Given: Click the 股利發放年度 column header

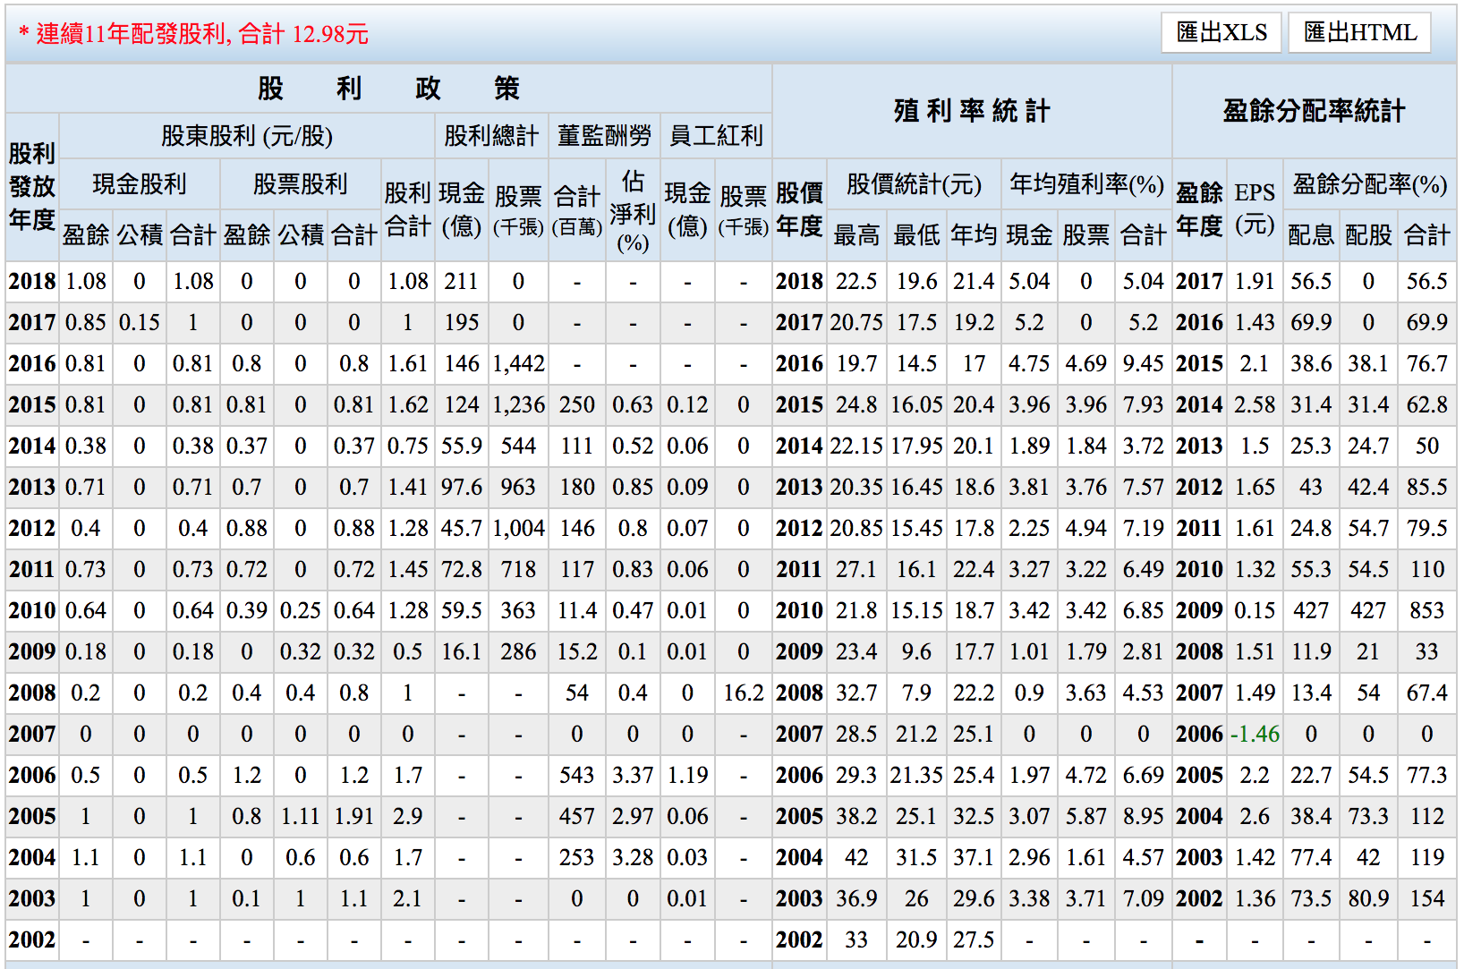Looking at the screenshot, I should (x=32, y=187).
